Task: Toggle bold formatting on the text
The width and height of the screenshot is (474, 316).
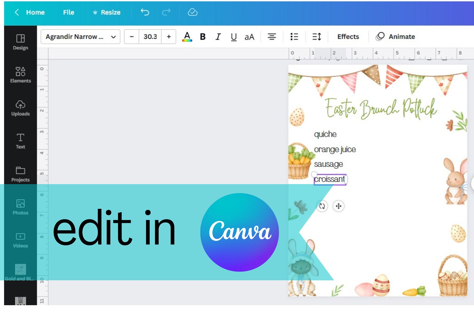Action: [202, 37]
